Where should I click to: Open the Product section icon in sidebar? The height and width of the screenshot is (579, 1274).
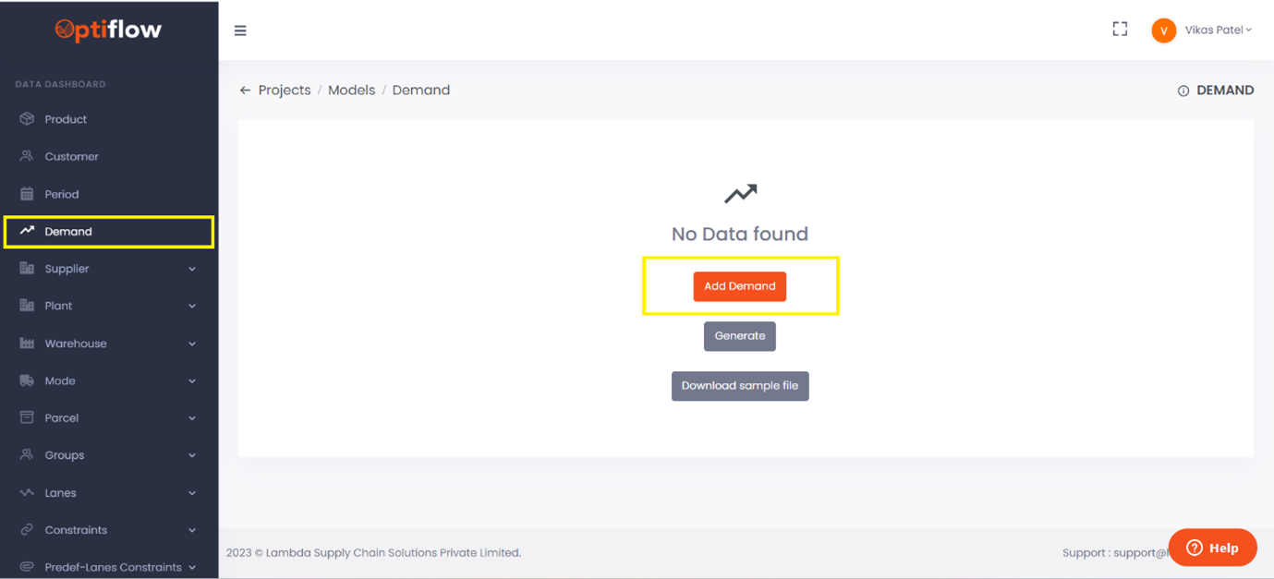tap(26, 118)
